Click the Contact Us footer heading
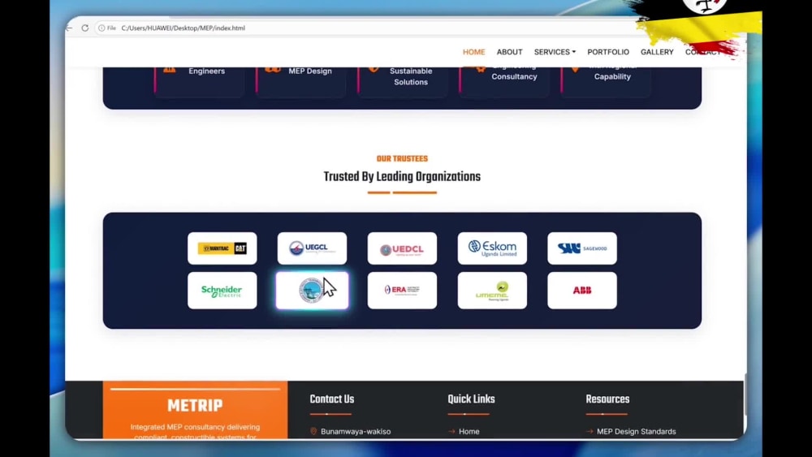The width and height of the screenshot is (812, 457). click(332, 399)
